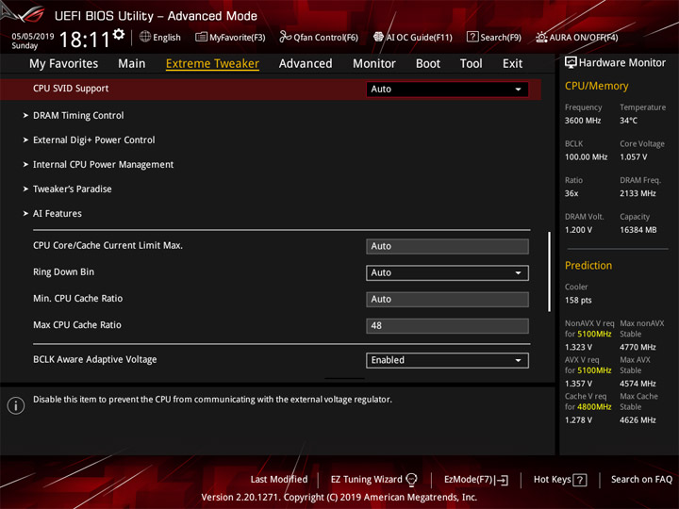679x509 pixels.
Task: Click Cooler score 158 pts
Action: 578,301
